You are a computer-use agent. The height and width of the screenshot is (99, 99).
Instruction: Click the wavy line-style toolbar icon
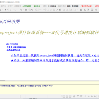[5, 10]
